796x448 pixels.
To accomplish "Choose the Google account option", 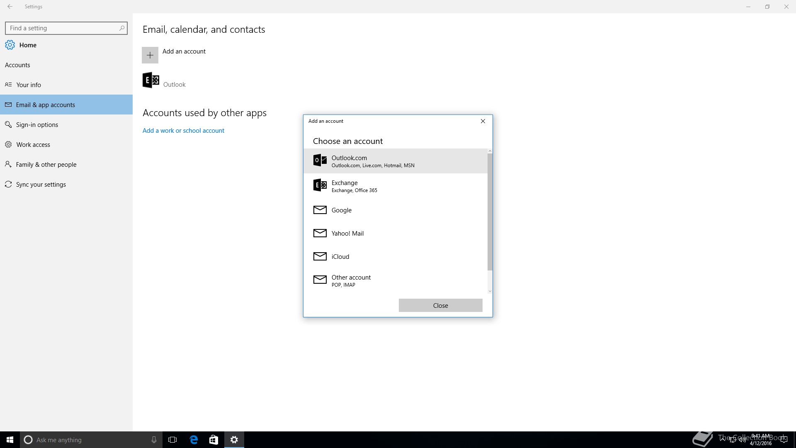I will (396, 210).
